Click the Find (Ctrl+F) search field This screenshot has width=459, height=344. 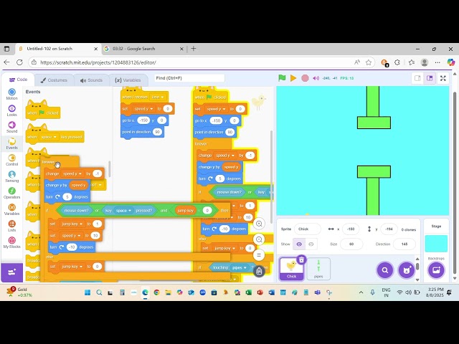click(189, 78)
